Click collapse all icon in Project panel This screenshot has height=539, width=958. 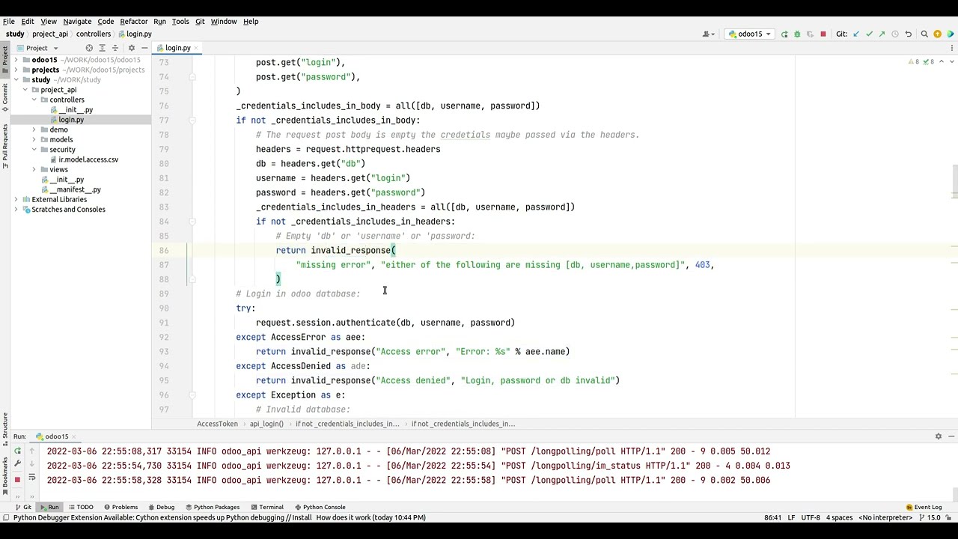pos(115,48)
